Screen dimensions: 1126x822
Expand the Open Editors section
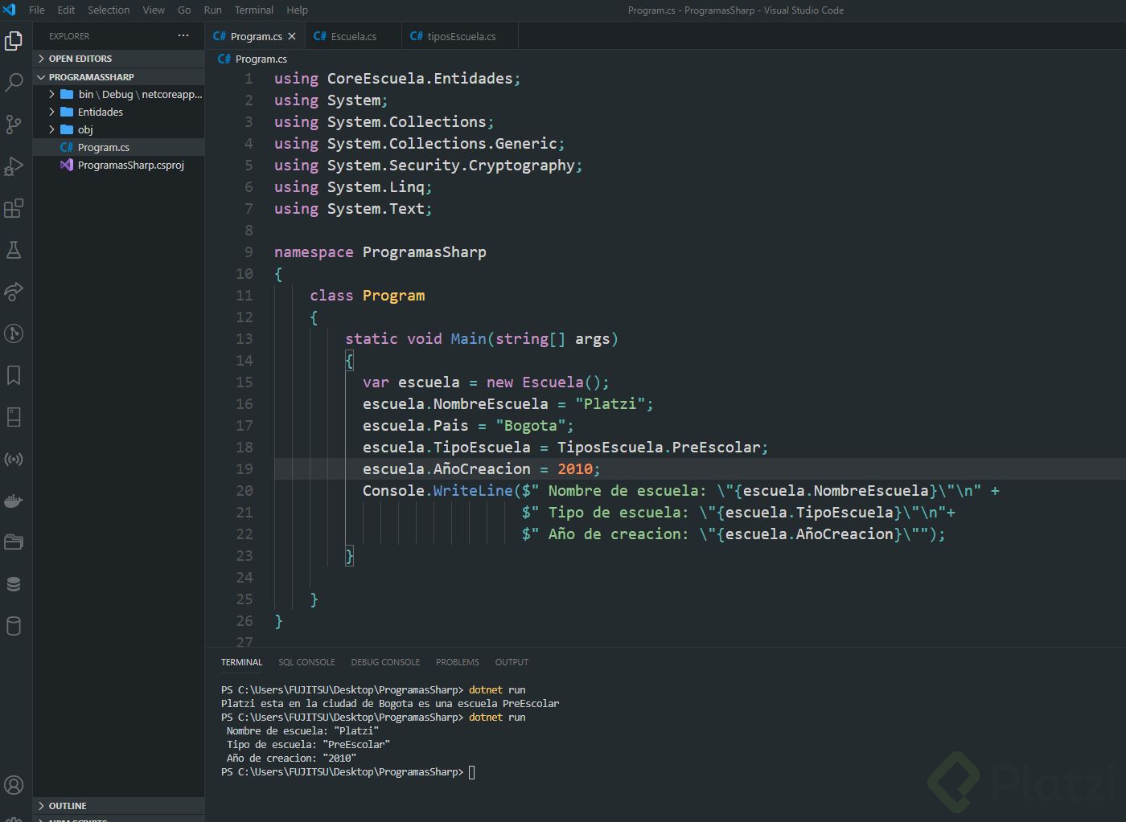pos(118,59)
